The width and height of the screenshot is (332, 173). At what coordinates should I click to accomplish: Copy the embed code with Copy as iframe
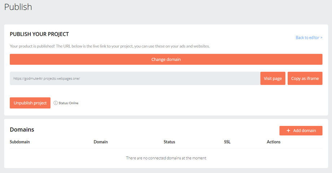point(305,78)
